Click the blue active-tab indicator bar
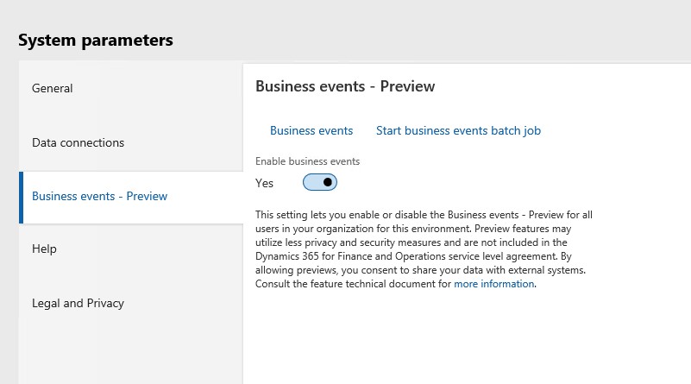Screen dimensions: 691x384 tap(22, 197)
